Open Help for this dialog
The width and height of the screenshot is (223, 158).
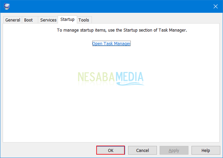[x=206, y=150]
